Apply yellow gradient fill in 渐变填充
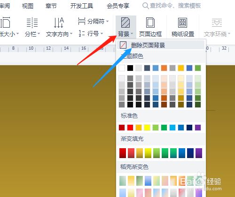The image size is (235, 197). (x=148, y=153)
